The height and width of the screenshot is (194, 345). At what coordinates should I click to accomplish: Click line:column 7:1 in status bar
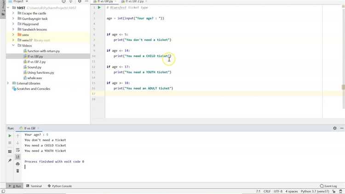(x=258, y=191)
